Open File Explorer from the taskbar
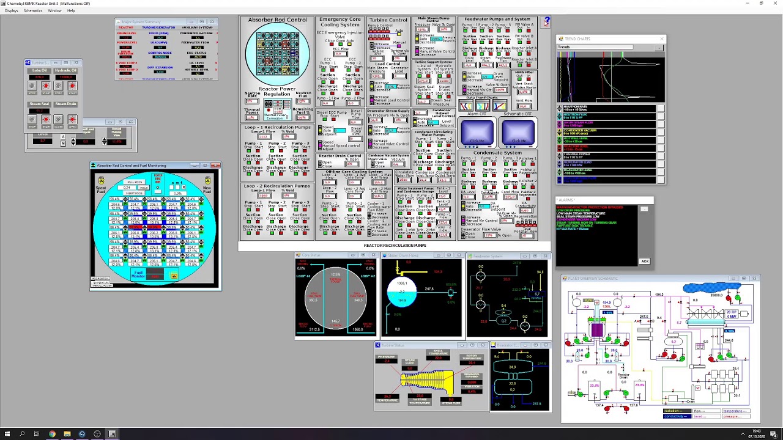 point(67,434)
